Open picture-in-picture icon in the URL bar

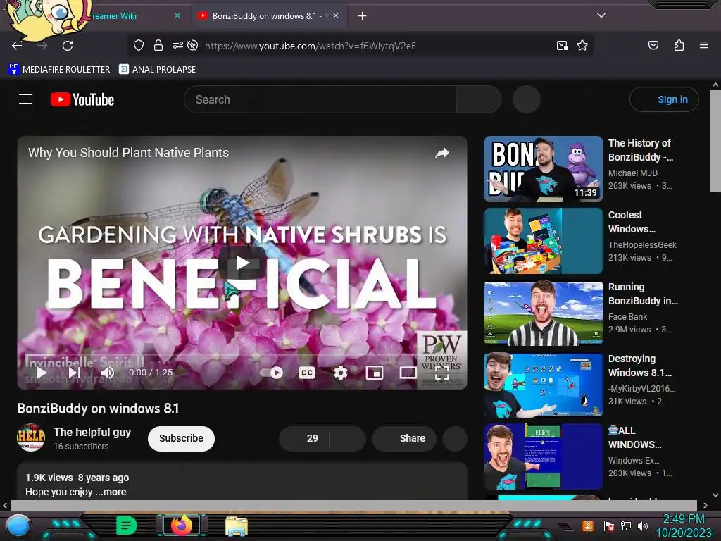pos(563,46)
